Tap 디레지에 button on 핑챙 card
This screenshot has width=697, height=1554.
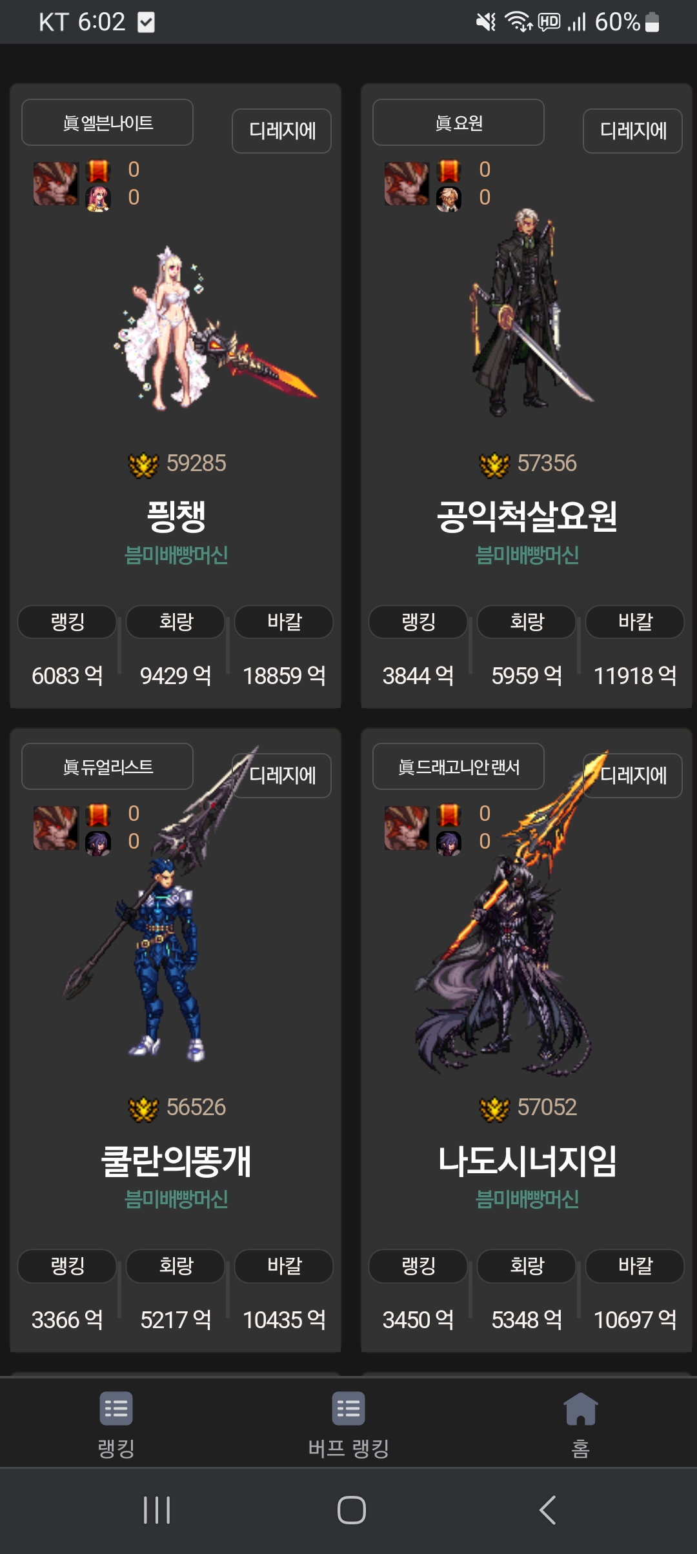click(x=281, y=131)
